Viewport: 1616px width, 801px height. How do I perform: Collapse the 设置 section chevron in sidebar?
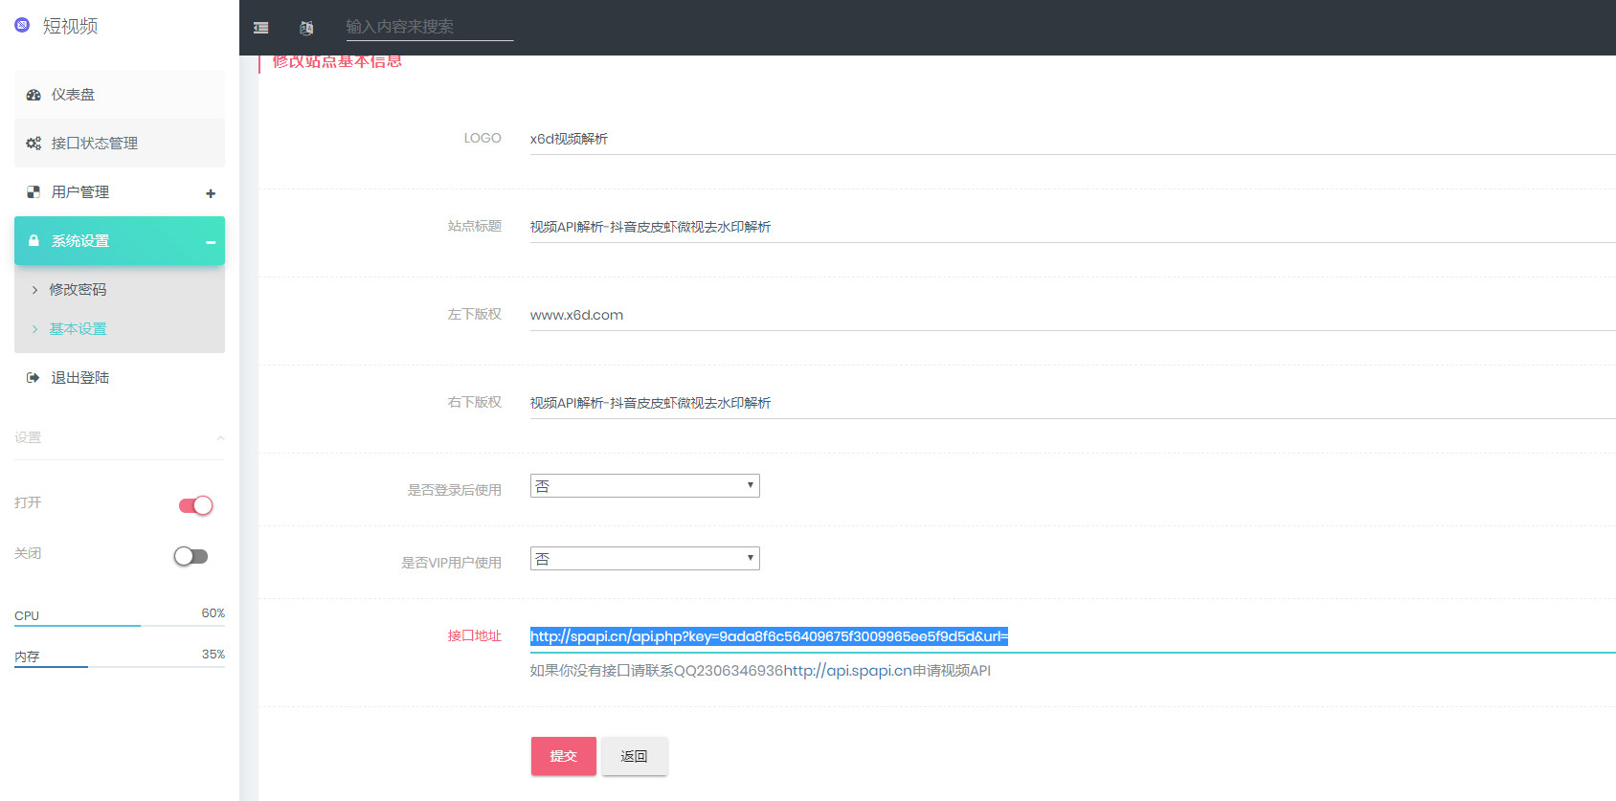click(220, 438)
